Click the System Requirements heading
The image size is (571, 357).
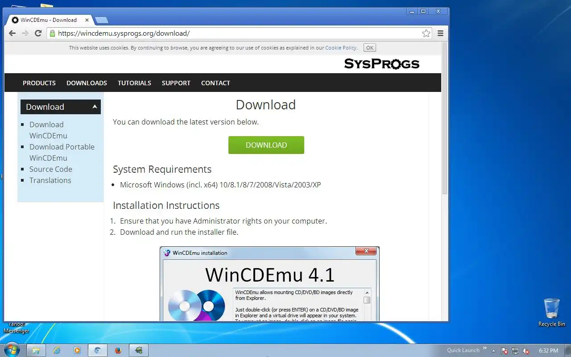click(x=162, y=170)
